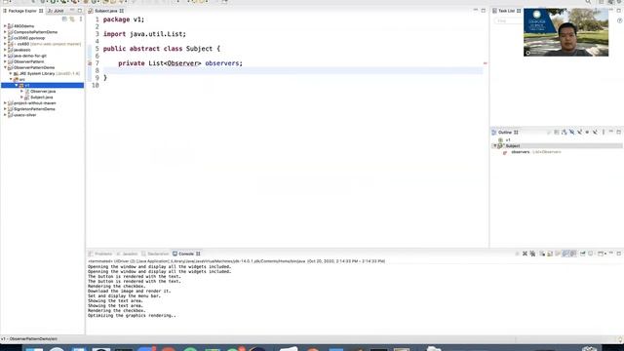The width and height of the screenshot is (624, 351).
Task: Expand the ObserverPattern project
Action: click(5, 61)
